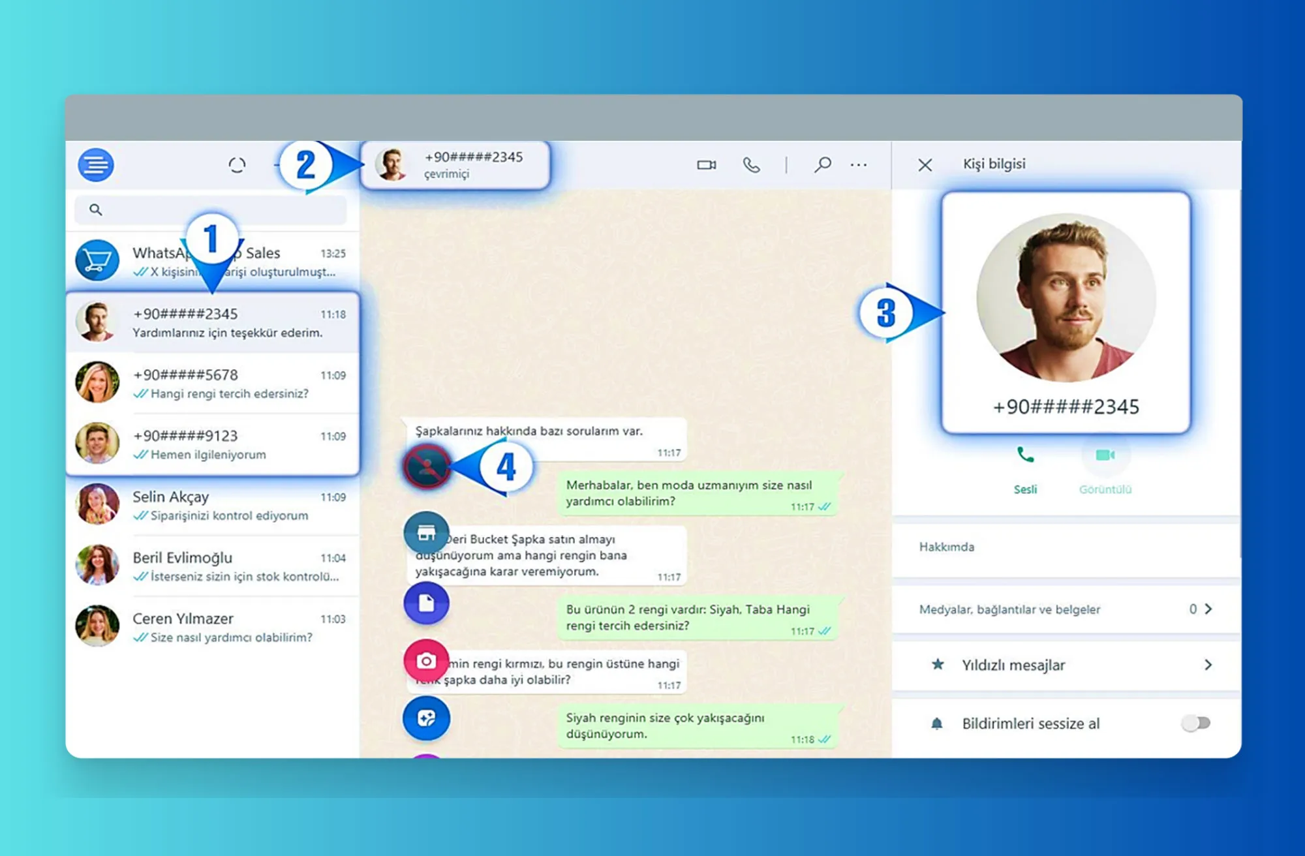Click the Deri Bucket Şapka message bubble

tap(547, 555)
